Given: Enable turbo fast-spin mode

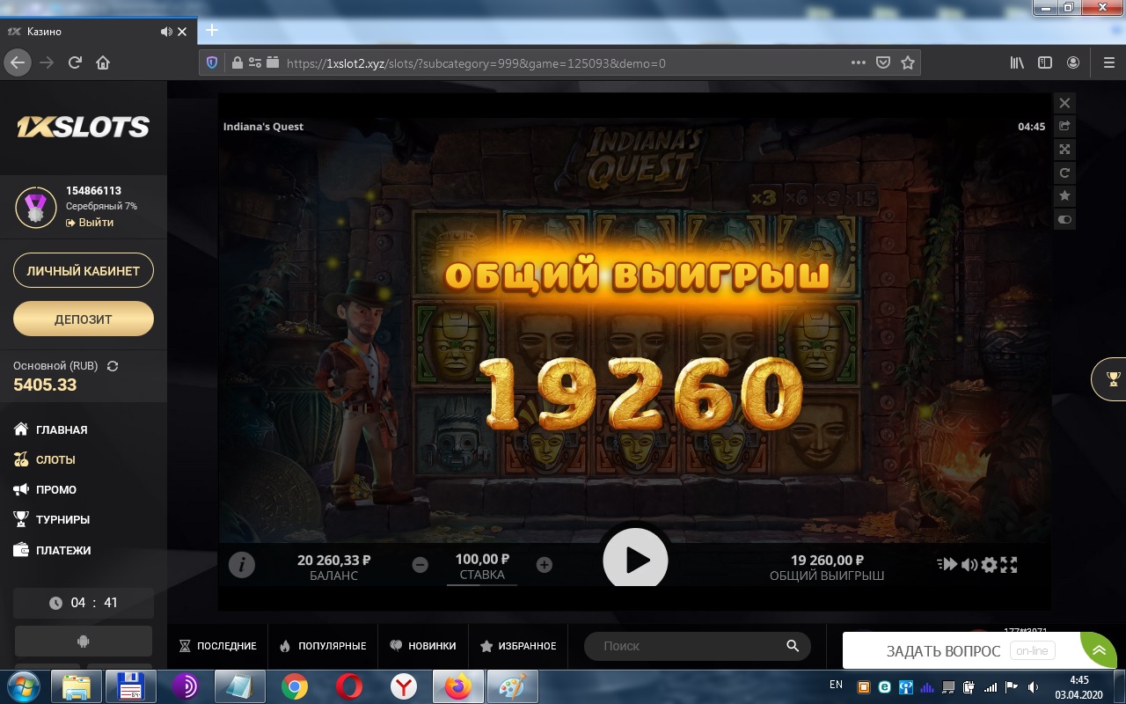Looking at the screenshot, I should click(947, 564).
